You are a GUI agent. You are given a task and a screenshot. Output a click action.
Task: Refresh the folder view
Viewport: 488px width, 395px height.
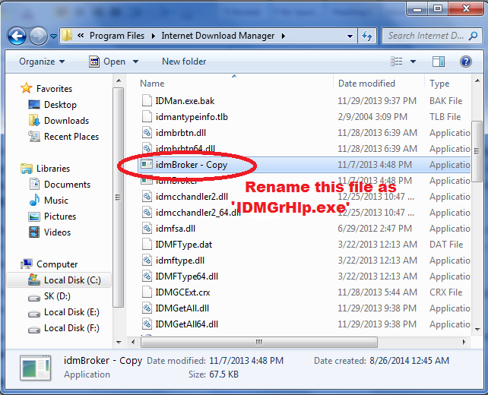pos(367,36)
